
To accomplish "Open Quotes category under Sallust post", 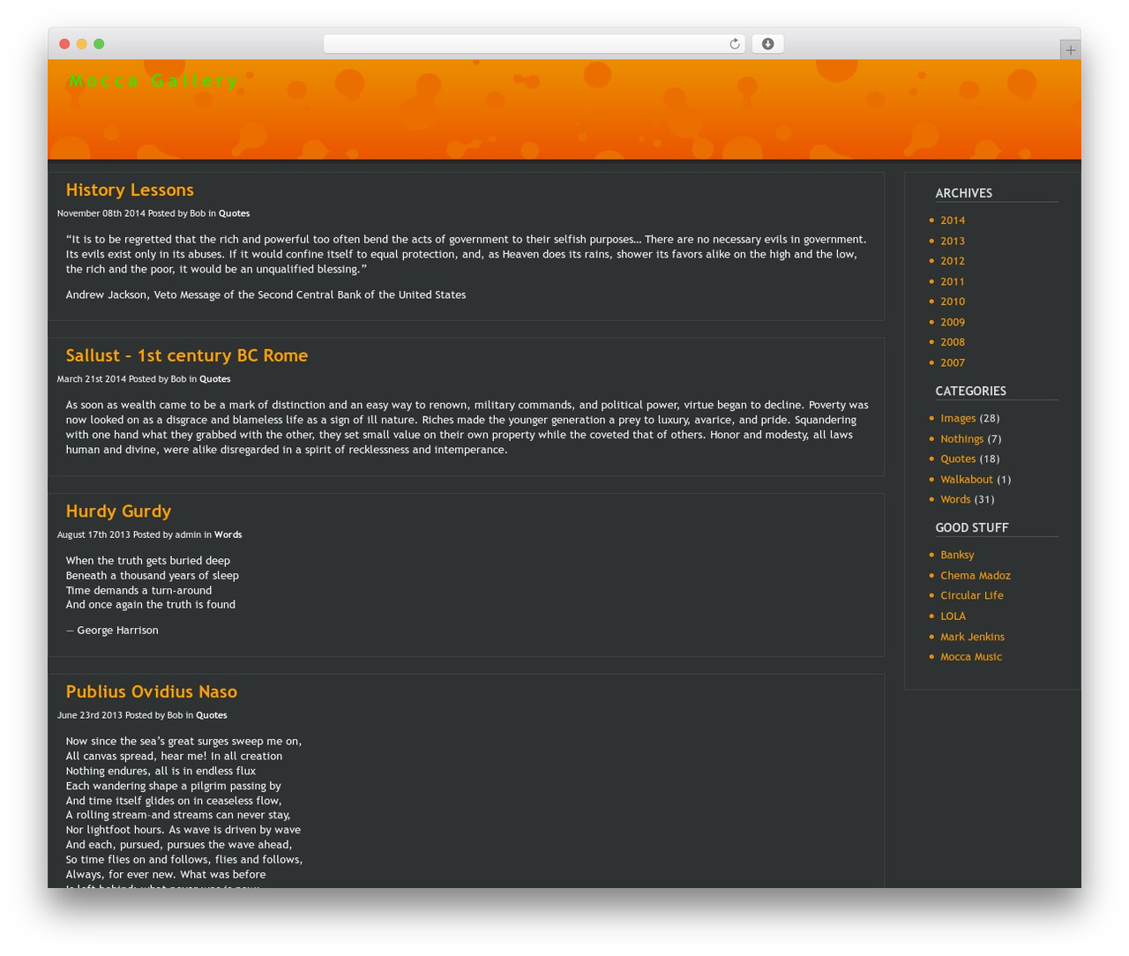I will click(214, 379).
